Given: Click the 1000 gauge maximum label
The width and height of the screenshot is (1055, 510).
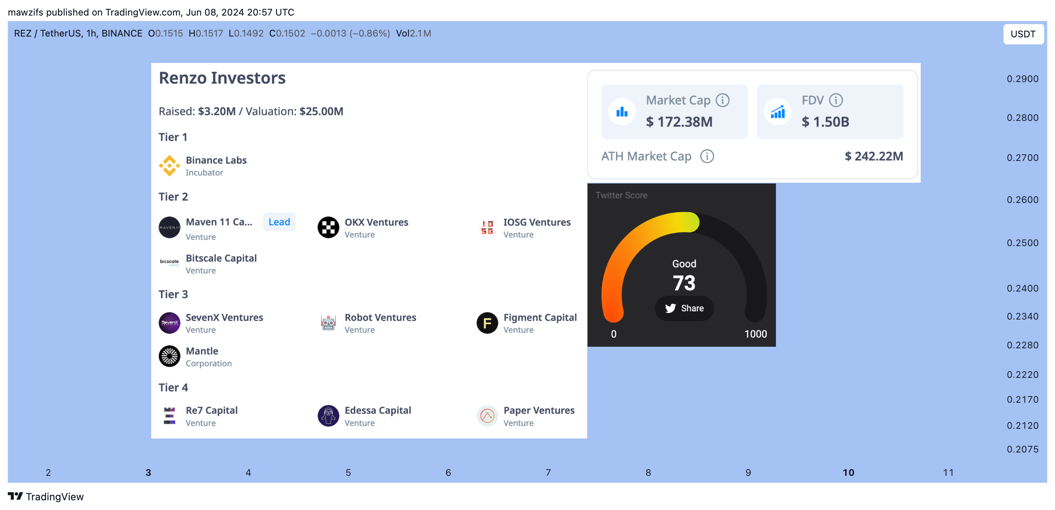Looking at the screenshot, I should tap(755, 334).
